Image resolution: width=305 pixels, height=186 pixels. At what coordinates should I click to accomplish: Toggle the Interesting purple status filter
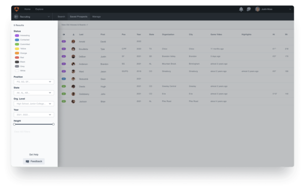click(x=17, y=36)
